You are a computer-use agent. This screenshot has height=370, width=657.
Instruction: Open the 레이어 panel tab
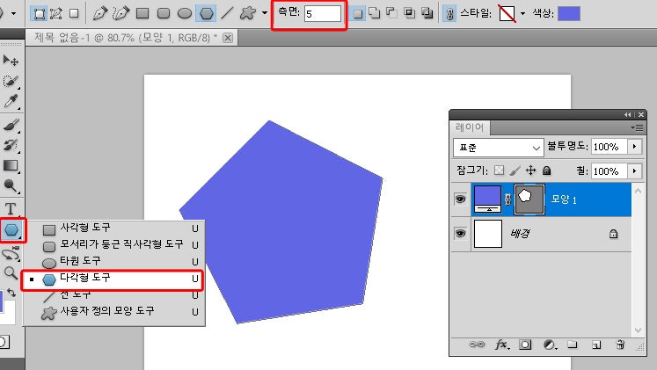470,127
